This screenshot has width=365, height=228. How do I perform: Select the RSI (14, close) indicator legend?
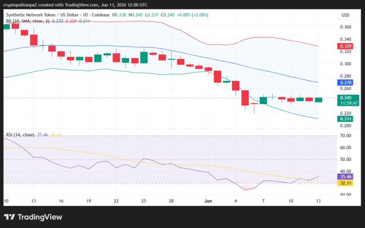point(20,135)
